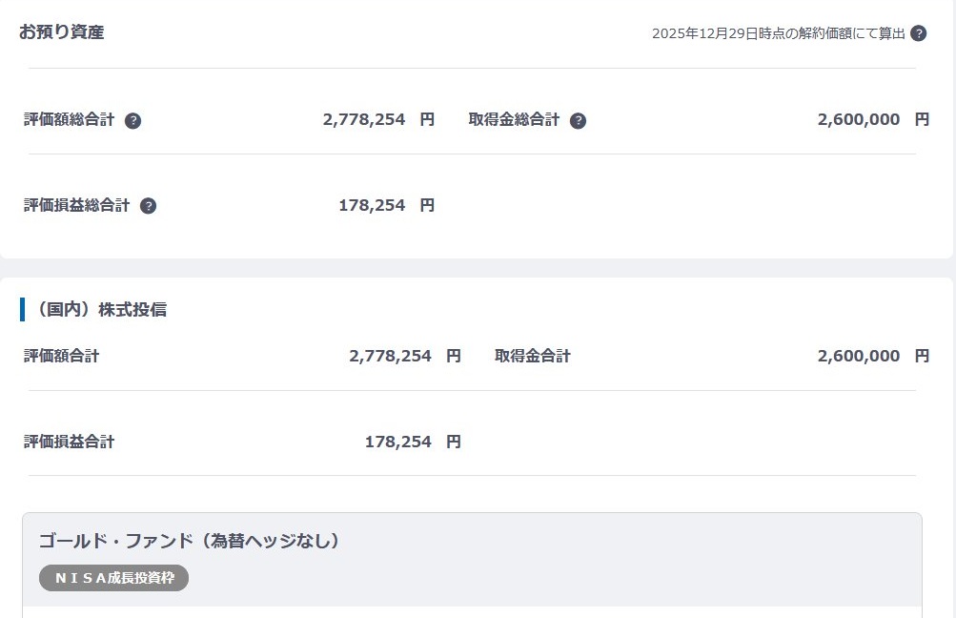Click the 評価損益総合計 value 178,254 円
Viewport: 956px width, 618px height.
[386, 205]
